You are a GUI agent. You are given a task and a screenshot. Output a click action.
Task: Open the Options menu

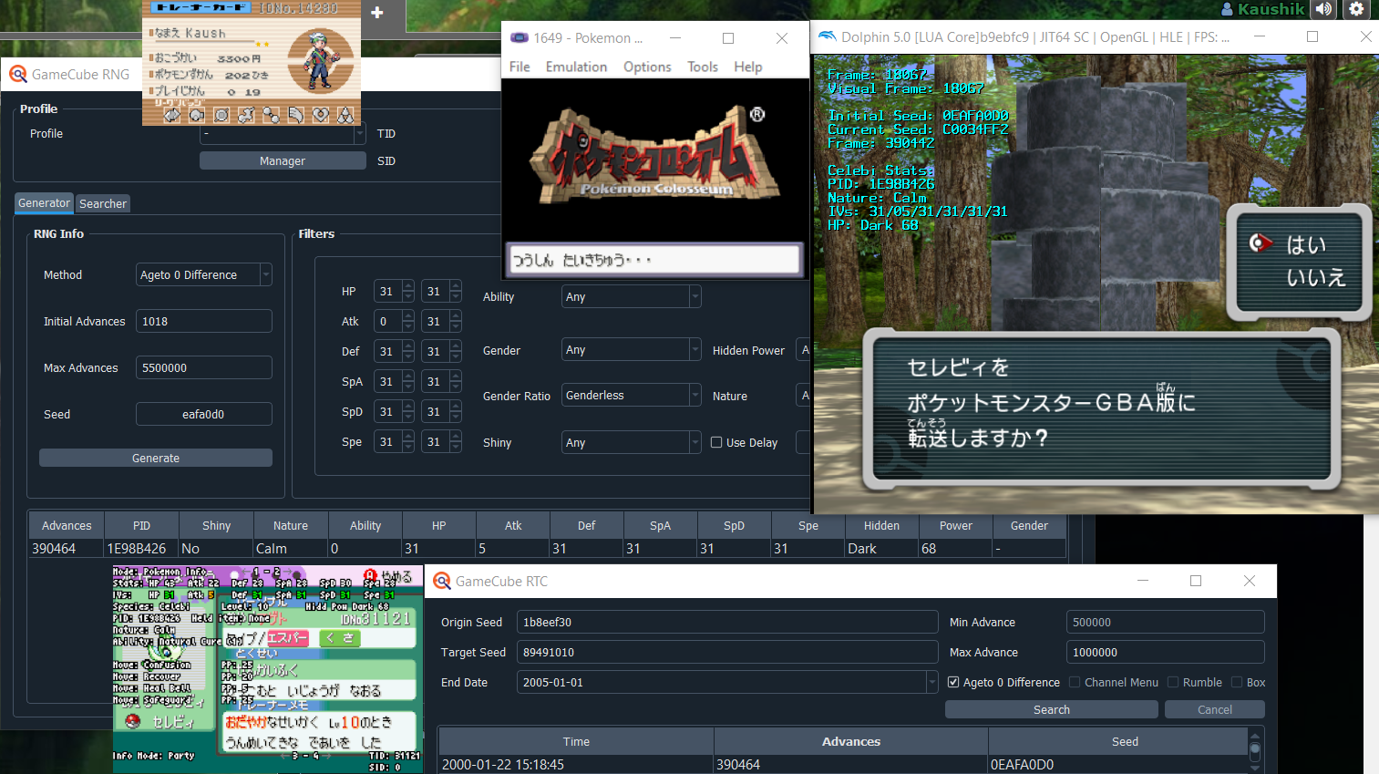[x=647, y=67]
